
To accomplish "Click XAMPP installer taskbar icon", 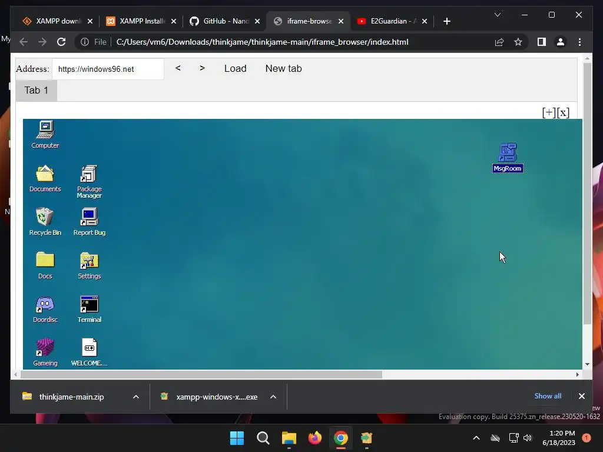I will pos(366,438).
